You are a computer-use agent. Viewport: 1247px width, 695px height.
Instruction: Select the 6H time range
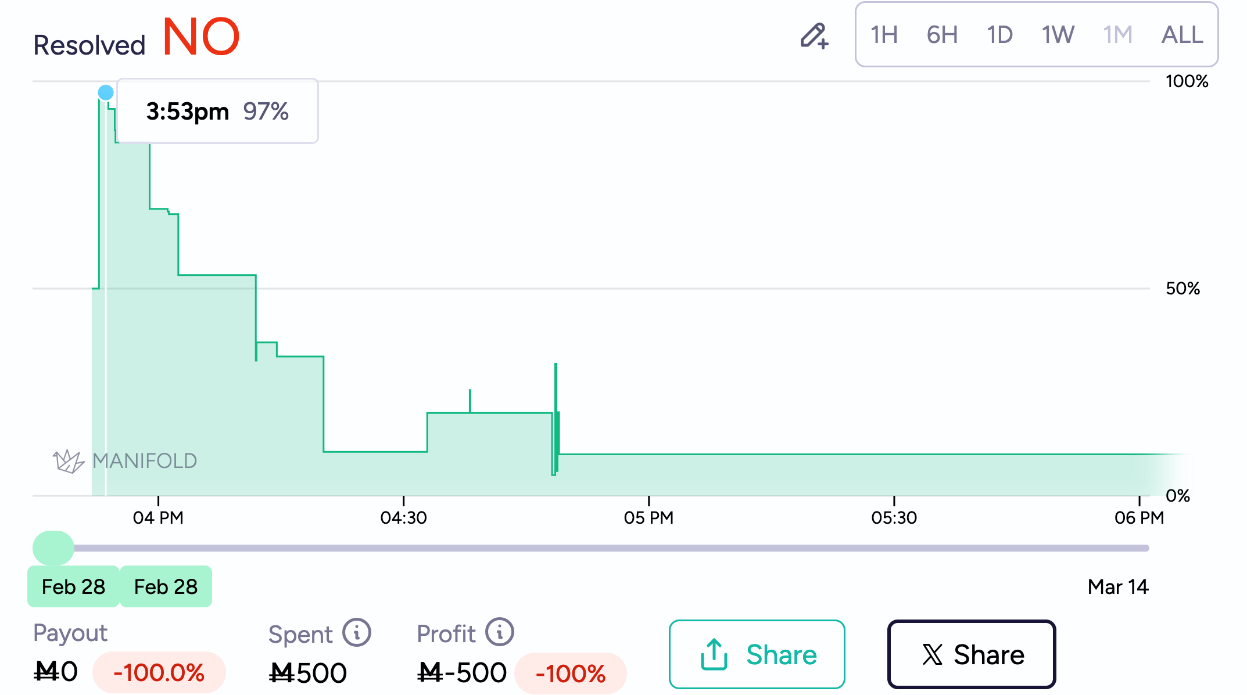[x=942, y=35]
